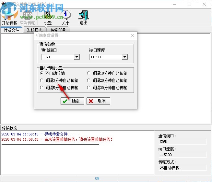
Task: Click the 开始传输 start transfer toolbar icon
Action: pyautogui.click(x=9, y=18)
